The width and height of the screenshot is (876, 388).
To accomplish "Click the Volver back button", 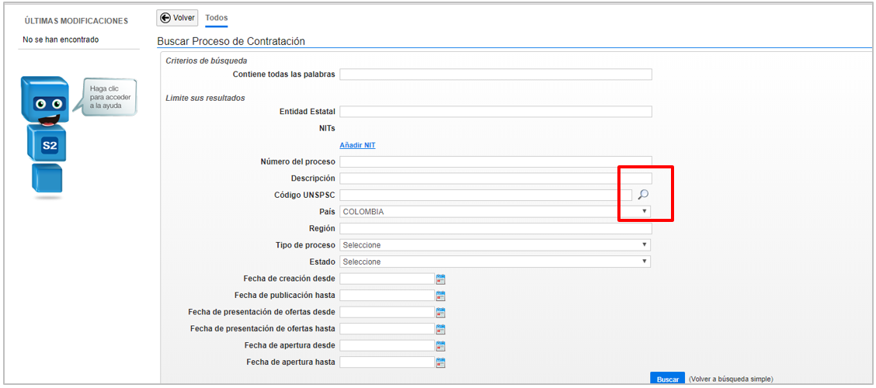I will [x=177, y=18].
